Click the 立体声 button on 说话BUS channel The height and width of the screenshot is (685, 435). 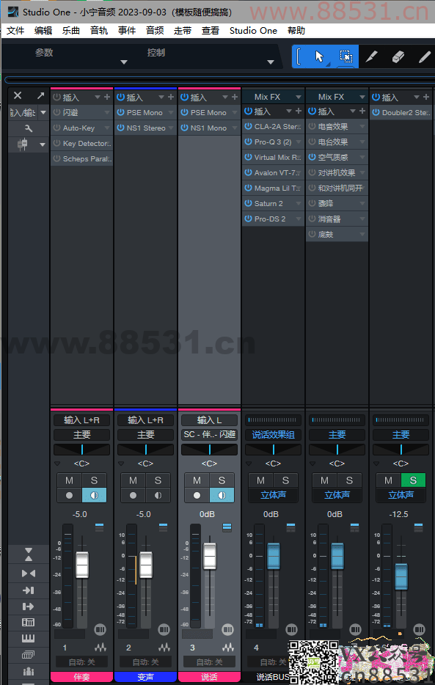coord(273,495)
